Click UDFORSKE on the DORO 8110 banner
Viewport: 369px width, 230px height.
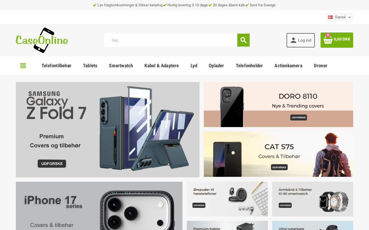(299, 118)
